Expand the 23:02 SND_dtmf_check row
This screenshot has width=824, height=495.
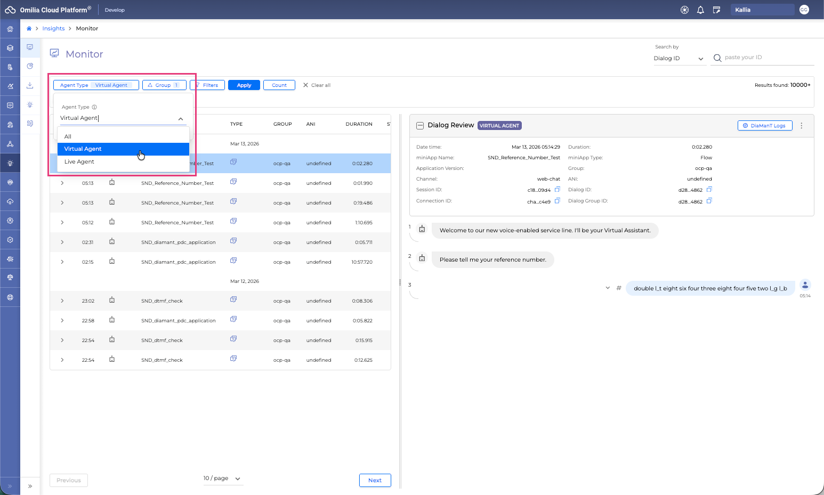pos(62,301)
